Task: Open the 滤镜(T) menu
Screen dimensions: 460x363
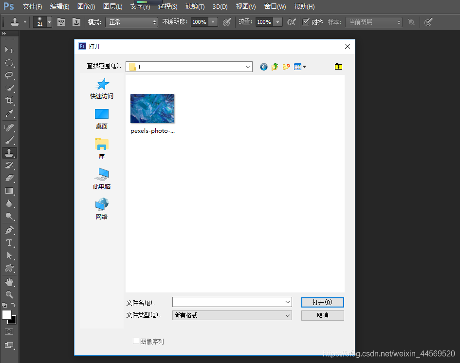Action: 195,6
